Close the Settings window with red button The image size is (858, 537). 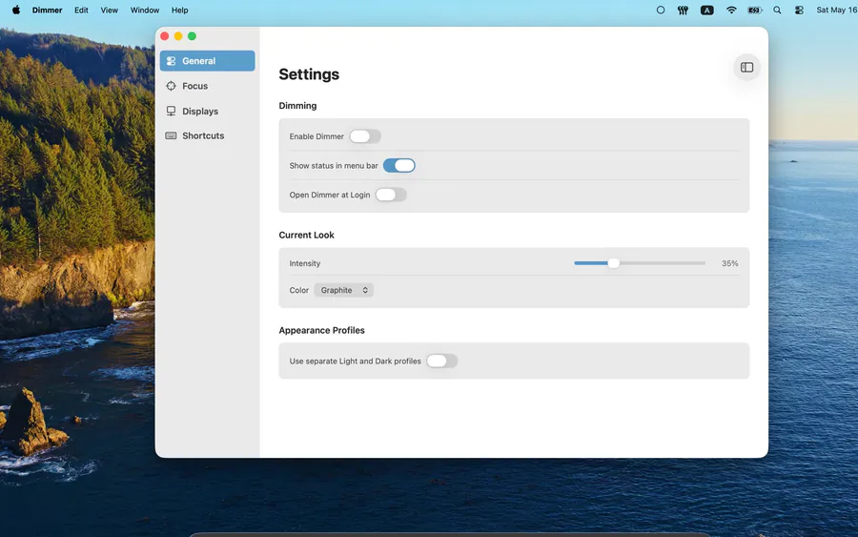coord(165,36)
